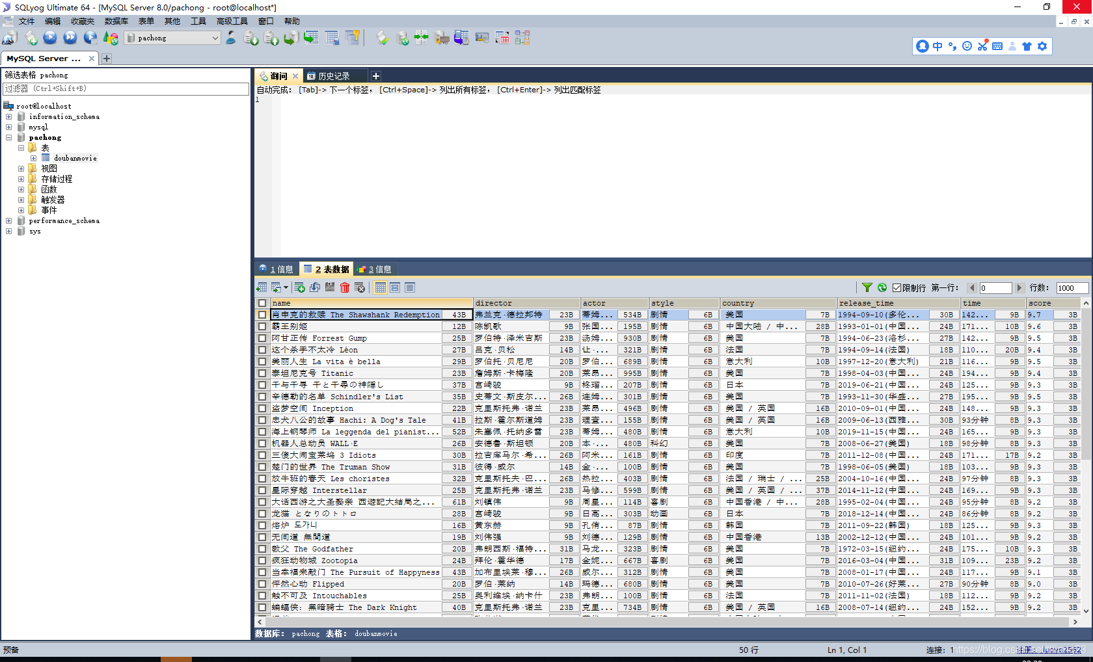
Task: Sort by the director column header
Action: (x=527, y=303)
